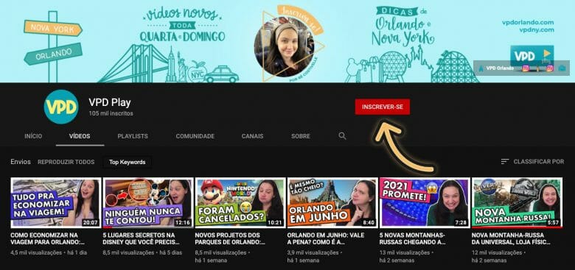Open the VPD Orlando banner link

(497, 68)
